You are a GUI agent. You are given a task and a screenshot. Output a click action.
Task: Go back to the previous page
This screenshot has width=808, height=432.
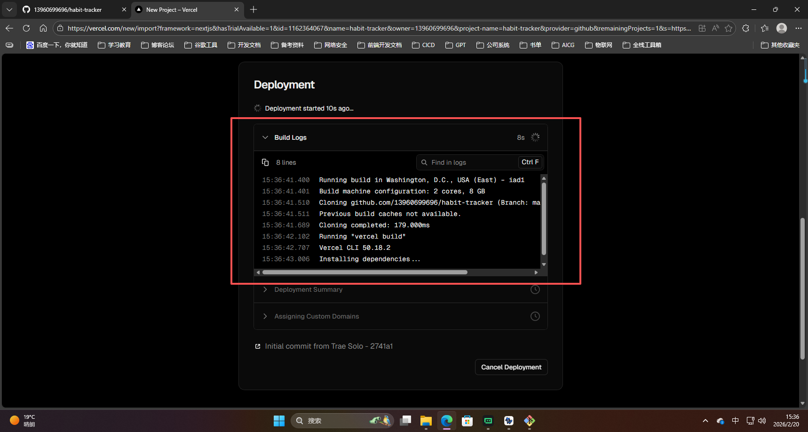(9, 28)
